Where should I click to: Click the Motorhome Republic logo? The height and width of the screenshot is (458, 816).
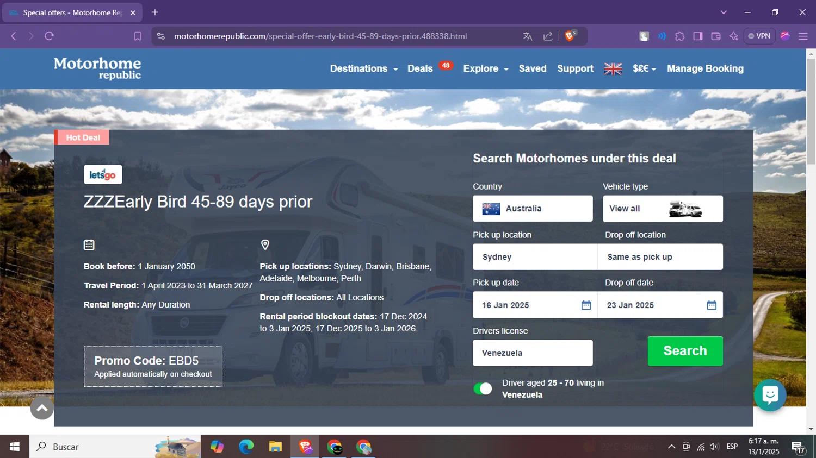(x=97, y=68)
